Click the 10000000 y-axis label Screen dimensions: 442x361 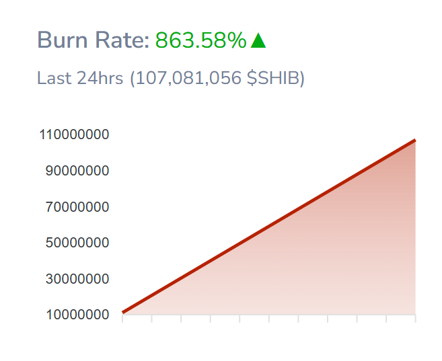[77, 315]
